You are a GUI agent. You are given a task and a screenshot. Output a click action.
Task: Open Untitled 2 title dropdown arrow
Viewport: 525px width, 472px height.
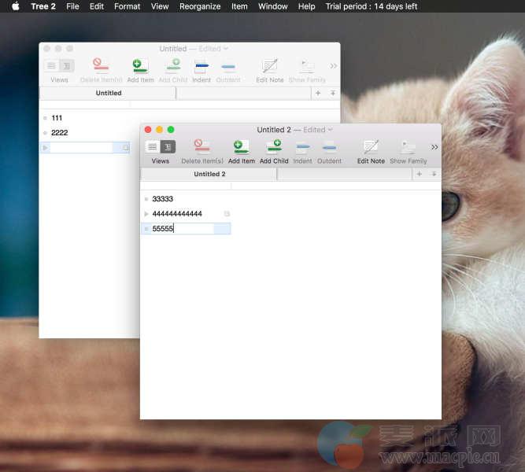(x=330, y=130)
